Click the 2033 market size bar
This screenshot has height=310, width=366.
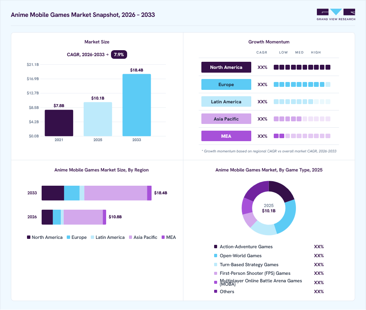(136, 105)
